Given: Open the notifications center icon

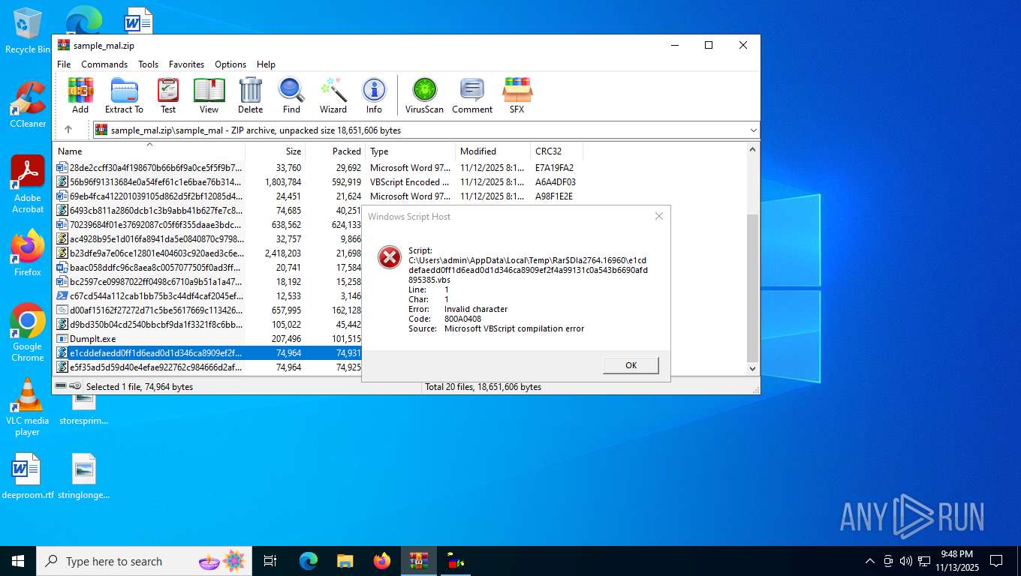Looking at the screenshot, I should (x=996, y=561).
